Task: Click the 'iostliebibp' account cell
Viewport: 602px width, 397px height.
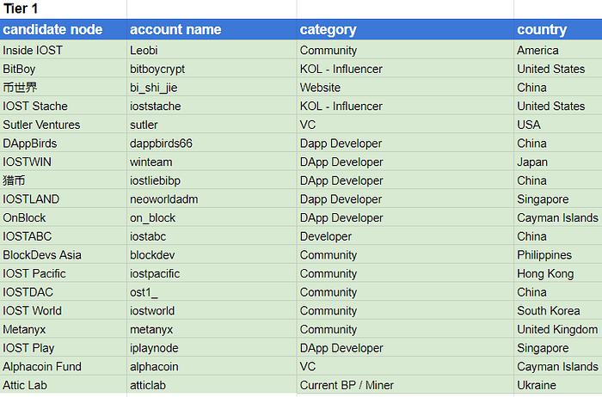Action: (x=212, y=180)
